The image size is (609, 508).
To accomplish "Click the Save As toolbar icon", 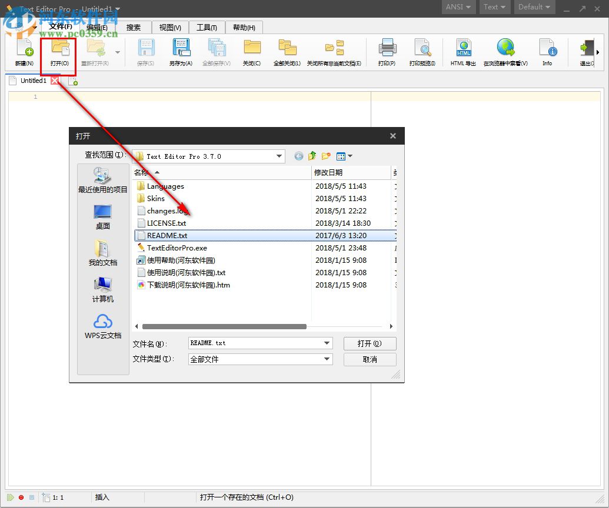I will 181,52.
